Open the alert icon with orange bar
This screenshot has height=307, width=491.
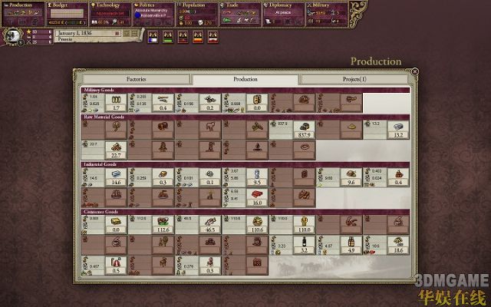[x=198, y=37]
